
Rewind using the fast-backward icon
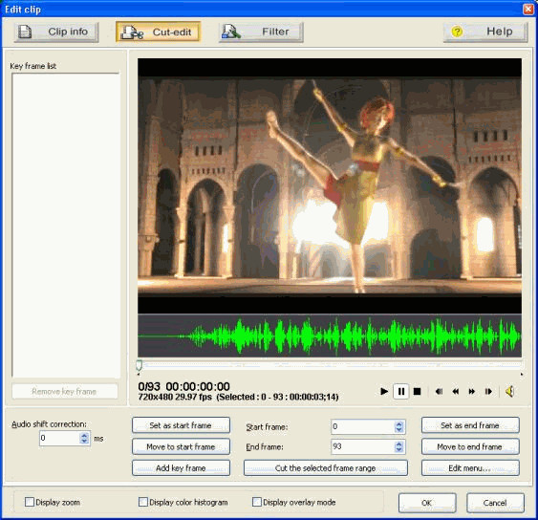point(455,391)
